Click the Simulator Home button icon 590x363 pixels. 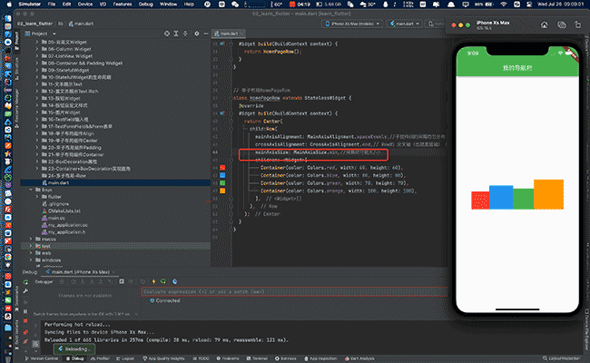pyautogui.click(x=544, y=25)
